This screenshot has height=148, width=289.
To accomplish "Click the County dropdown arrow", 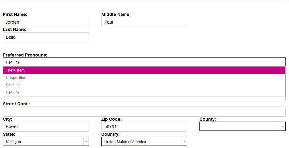I will pyautogui.click(x=283, y=126).
